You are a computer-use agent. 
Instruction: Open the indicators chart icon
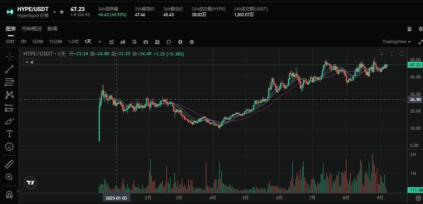[111, 42]
